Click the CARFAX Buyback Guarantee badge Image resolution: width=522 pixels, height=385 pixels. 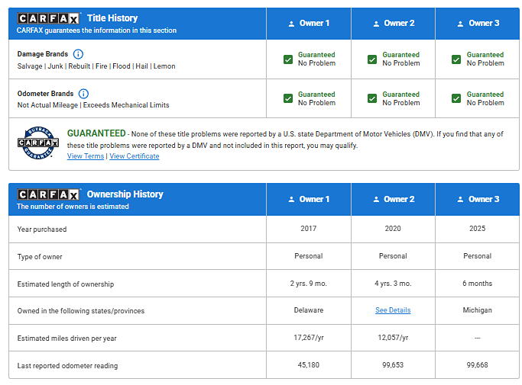coord(38,143)
